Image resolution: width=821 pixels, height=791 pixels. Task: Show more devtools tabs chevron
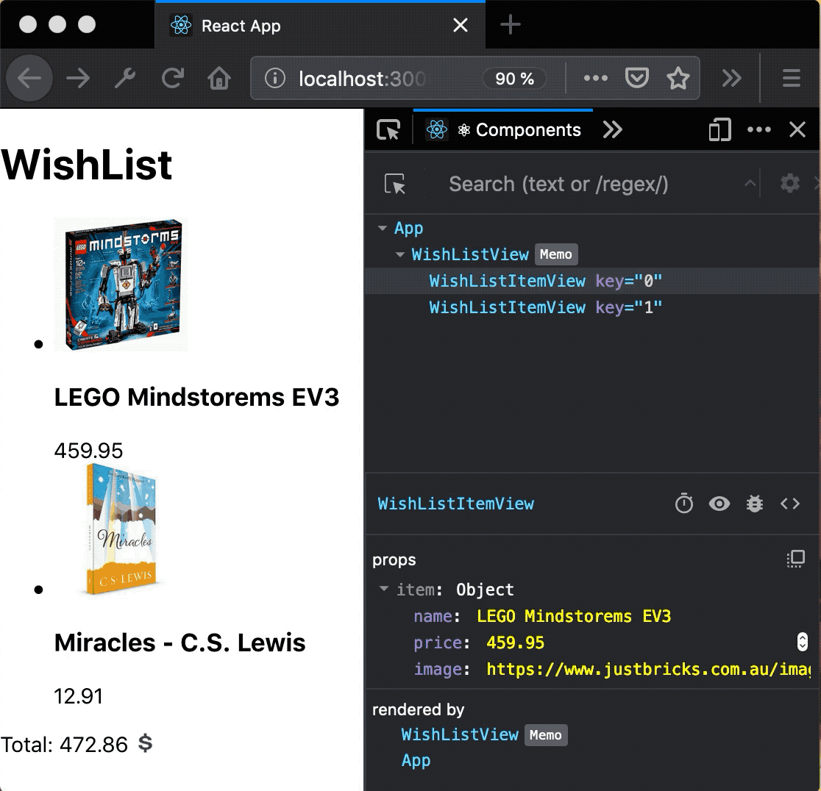612,129
